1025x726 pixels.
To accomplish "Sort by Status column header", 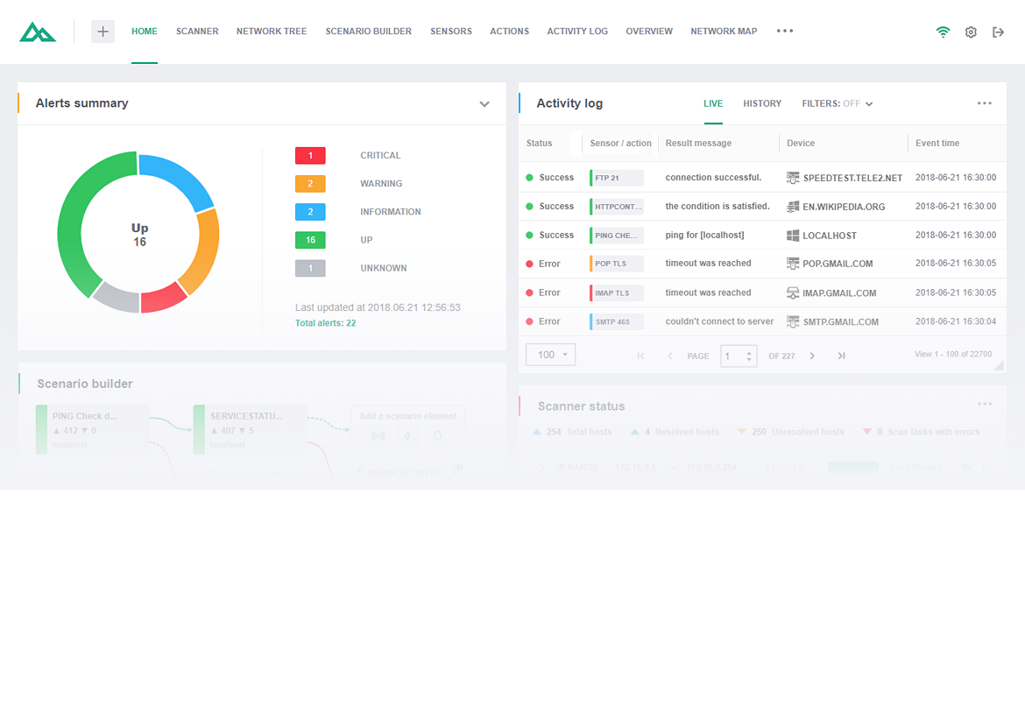I will point(540,143).
